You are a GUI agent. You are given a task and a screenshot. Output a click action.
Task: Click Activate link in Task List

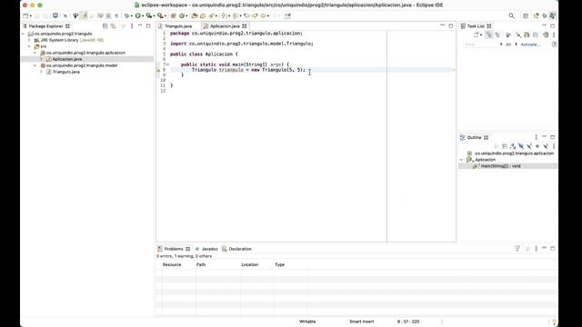click(529, 45)
